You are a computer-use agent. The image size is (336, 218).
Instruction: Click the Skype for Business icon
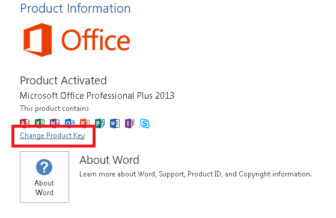tap(145, 123)
